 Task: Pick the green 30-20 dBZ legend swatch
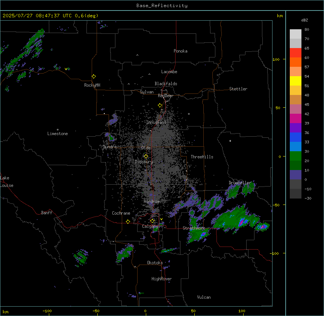[295, 156]
